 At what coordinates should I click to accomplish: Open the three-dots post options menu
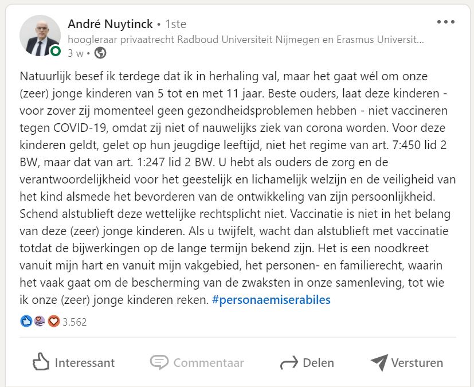tap(445, 22)
